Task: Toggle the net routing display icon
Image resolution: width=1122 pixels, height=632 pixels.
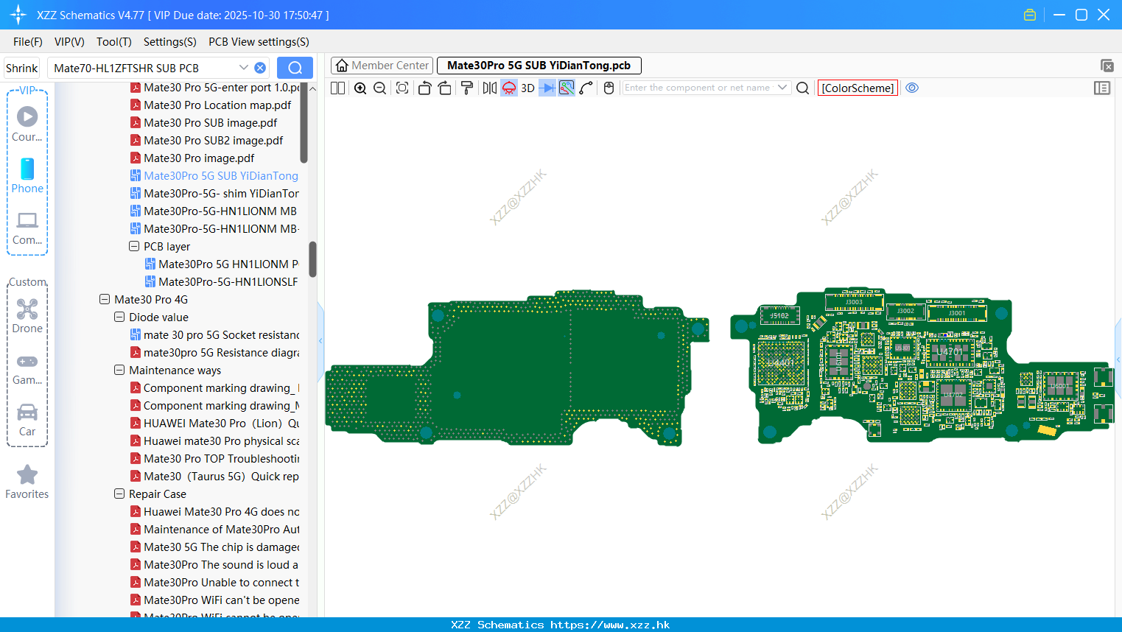Action: pyautogui.click(x=567, y=88)
